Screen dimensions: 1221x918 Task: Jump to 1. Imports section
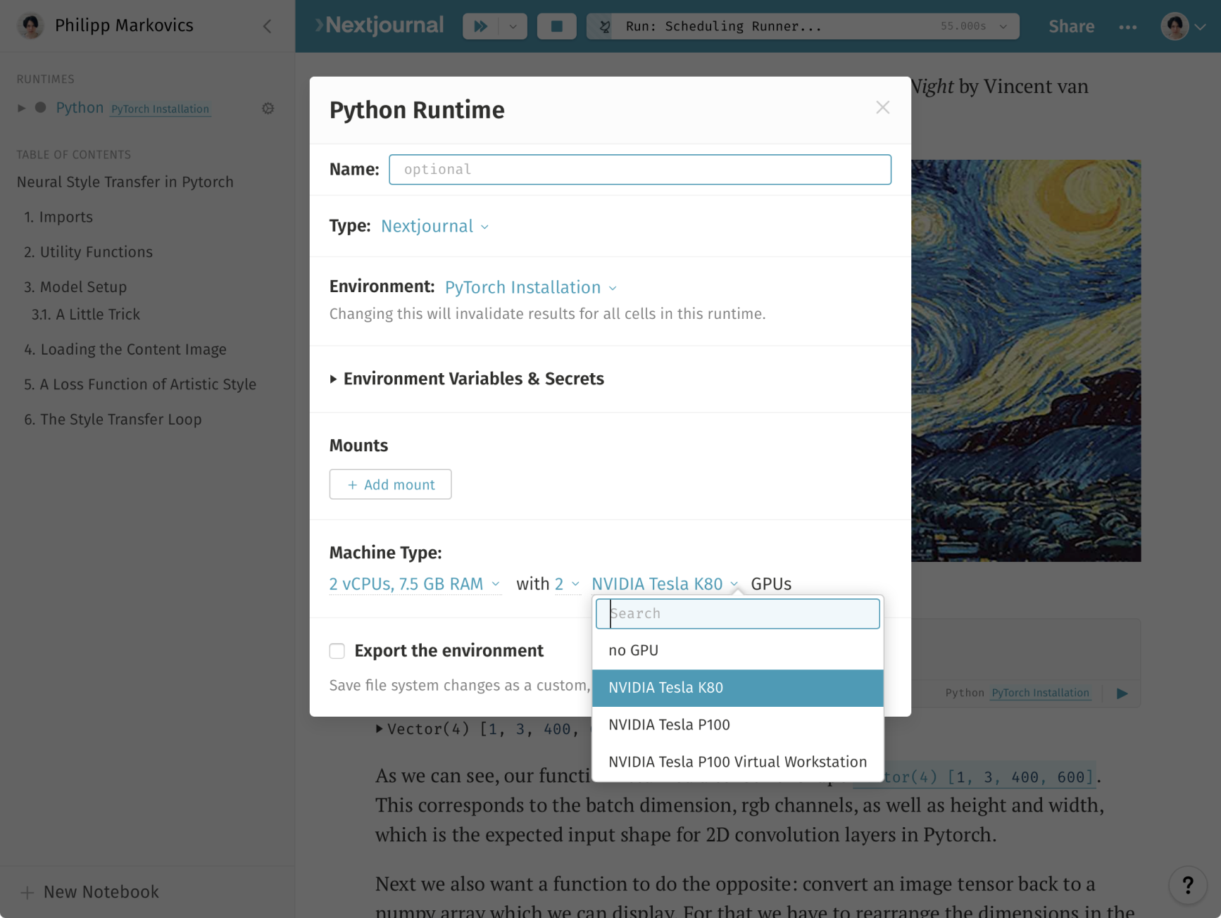coord(58,217)
